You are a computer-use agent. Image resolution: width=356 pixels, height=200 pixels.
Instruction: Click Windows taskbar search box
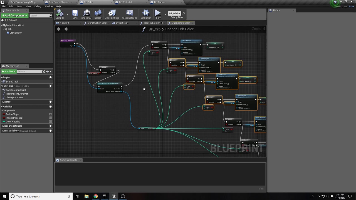40,196
